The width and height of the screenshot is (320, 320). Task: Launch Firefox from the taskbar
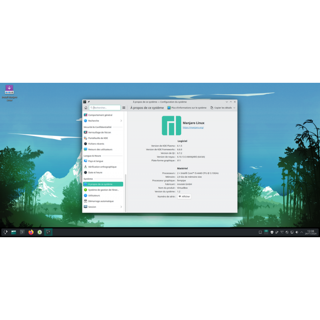tap(31, 232)
